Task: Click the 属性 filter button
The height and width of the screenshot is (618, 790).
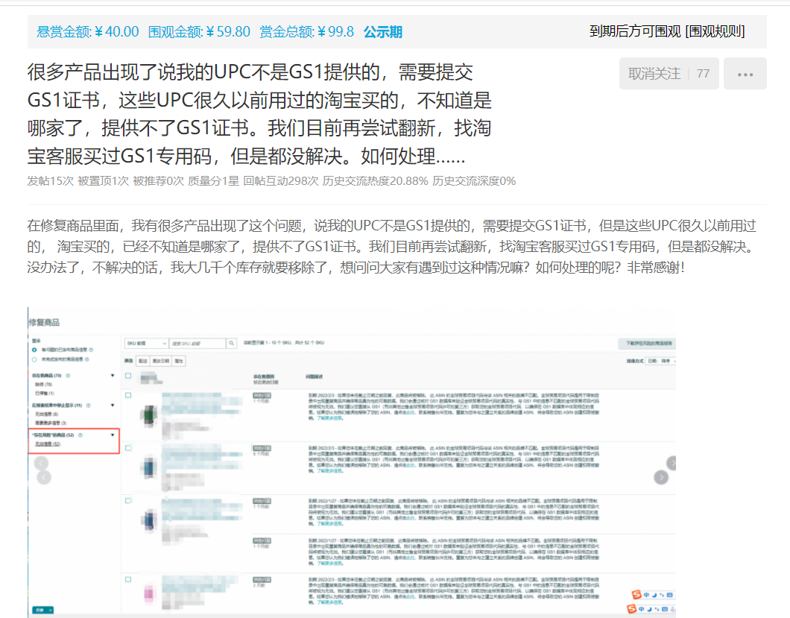Action: (179, 361)
